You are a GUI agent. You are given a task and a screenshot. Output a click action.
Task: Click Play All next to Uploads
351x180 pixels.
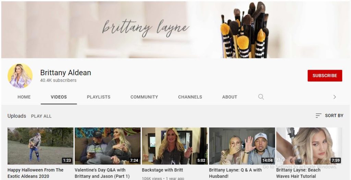41,116
